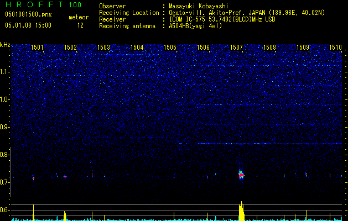Click the 0.9 kHz frequency label

coord(5,127)
